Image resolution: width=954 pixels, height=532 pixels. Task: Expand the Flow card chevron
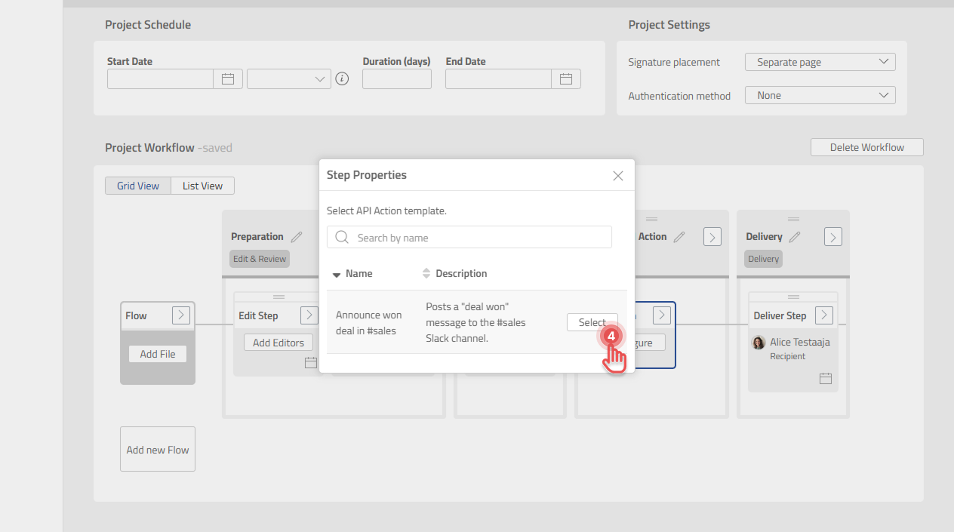181,315
